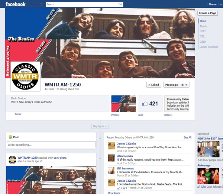The height and width of the screenshot is (194, 223).
Task: Open the Photos thumbnail tile
Action: pyautogui.click(x=124, y=104)
